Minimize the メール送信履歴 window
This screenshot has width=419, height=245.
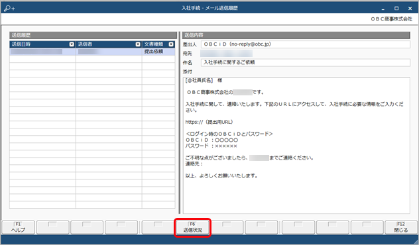coord(383,9)
